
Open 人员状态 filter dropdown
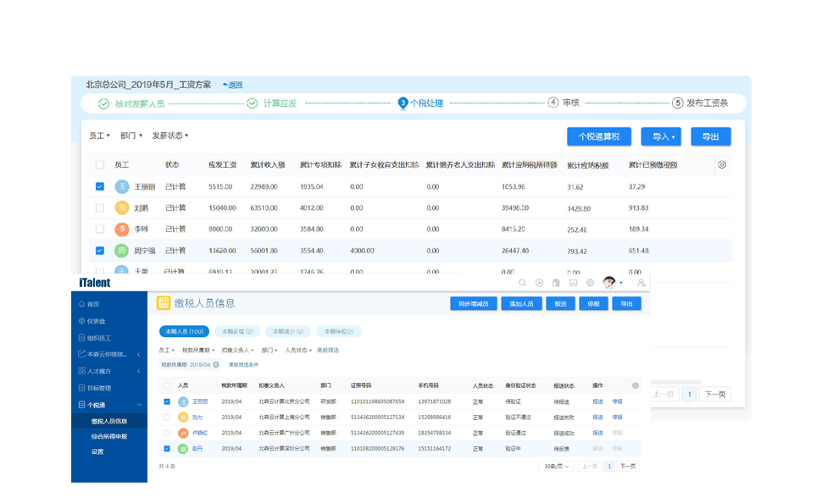pyautogui.click(x=297, y=350)
